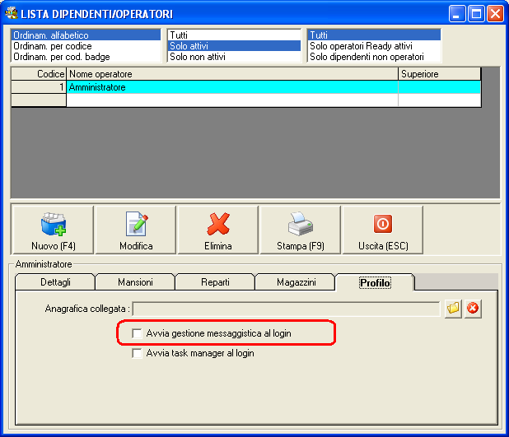
Task: Select Tutti in the operator type filter
Action: pos(374,35)
